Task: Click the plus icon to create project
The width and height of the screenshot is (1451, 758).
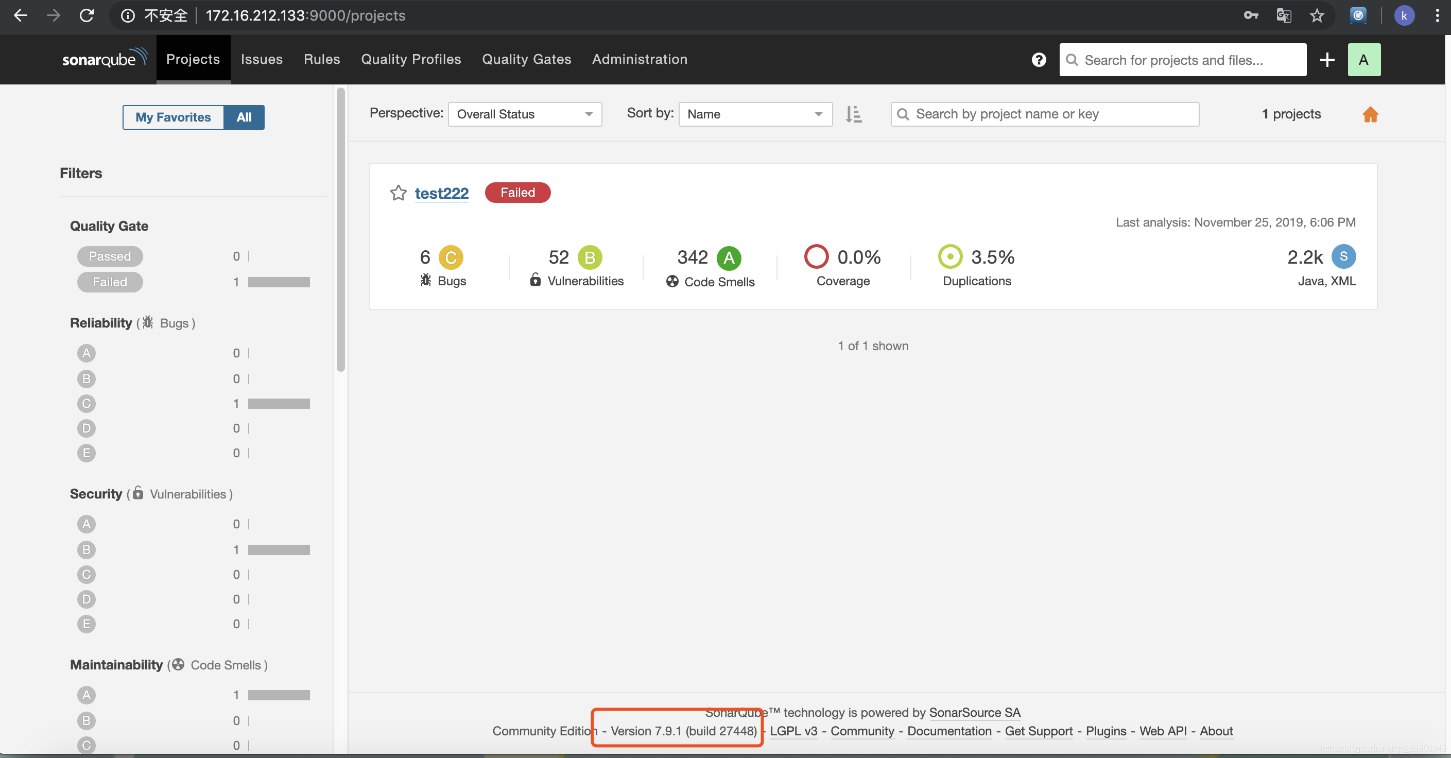Action: coord(1326,60)
